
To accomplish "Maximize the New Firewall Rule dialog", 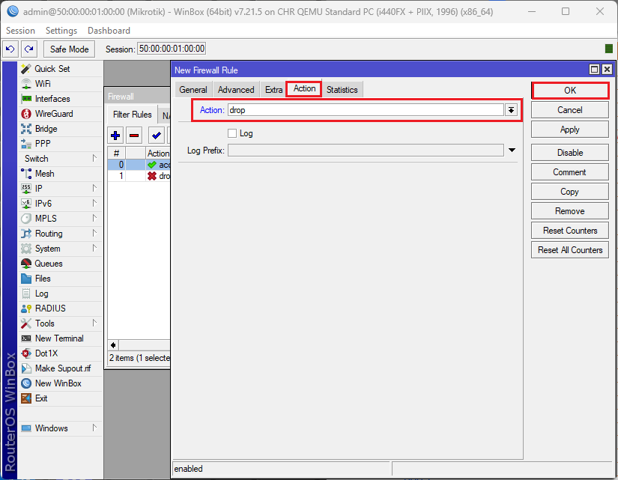I will pyautogui.click(x=594, y=70).
